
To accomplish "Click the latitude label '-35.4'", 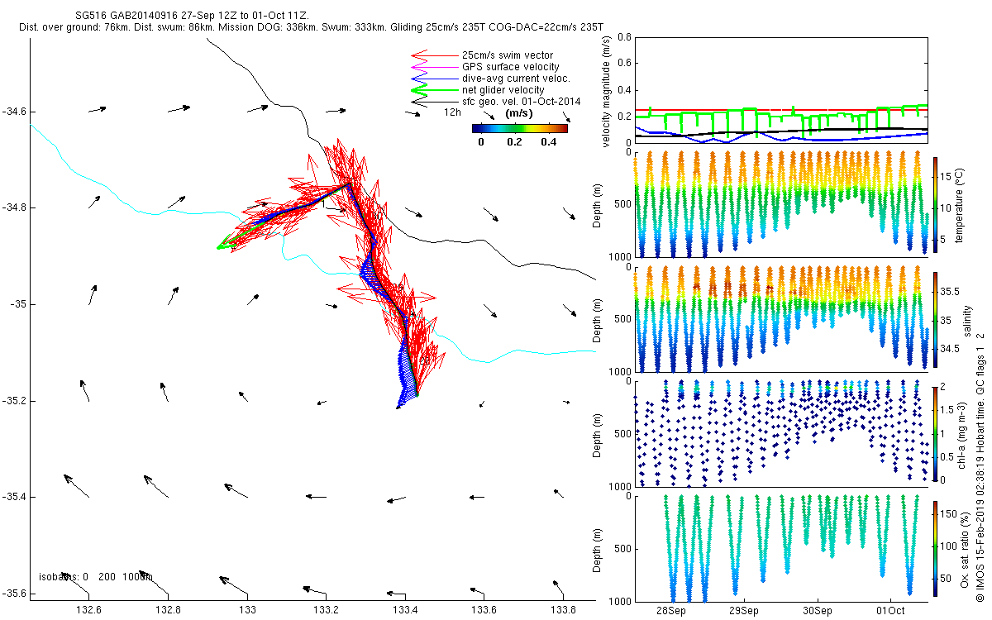I will tap(14, 497).
